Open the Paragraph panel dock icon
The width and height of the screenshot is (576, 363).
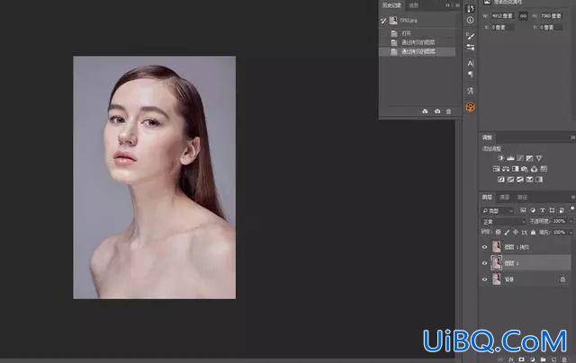(x=470, y=75)
